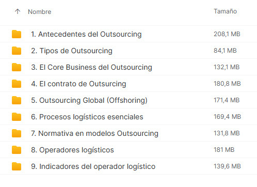Click the folder icon for Tipos de Outsourcing
The height and width of the screenshot is (187, 257).
click(x=17, y=51)
